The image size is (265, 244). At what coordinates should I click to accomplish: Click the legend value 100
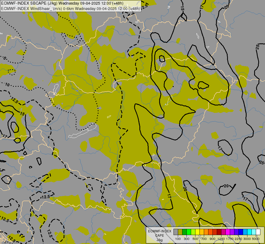point(178,239)
